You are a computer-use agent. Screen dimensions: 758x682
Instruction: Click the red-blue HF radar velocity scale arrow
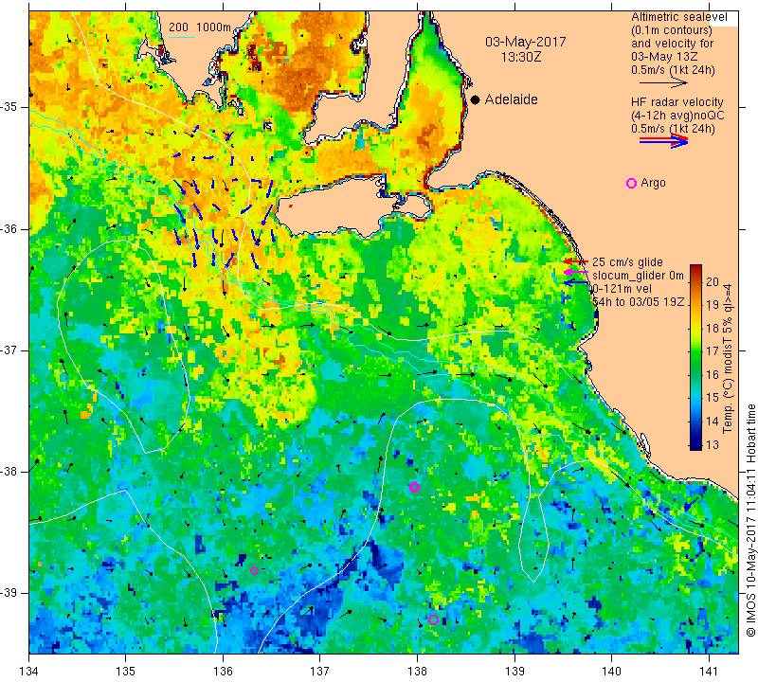click(x=663, y=141)
